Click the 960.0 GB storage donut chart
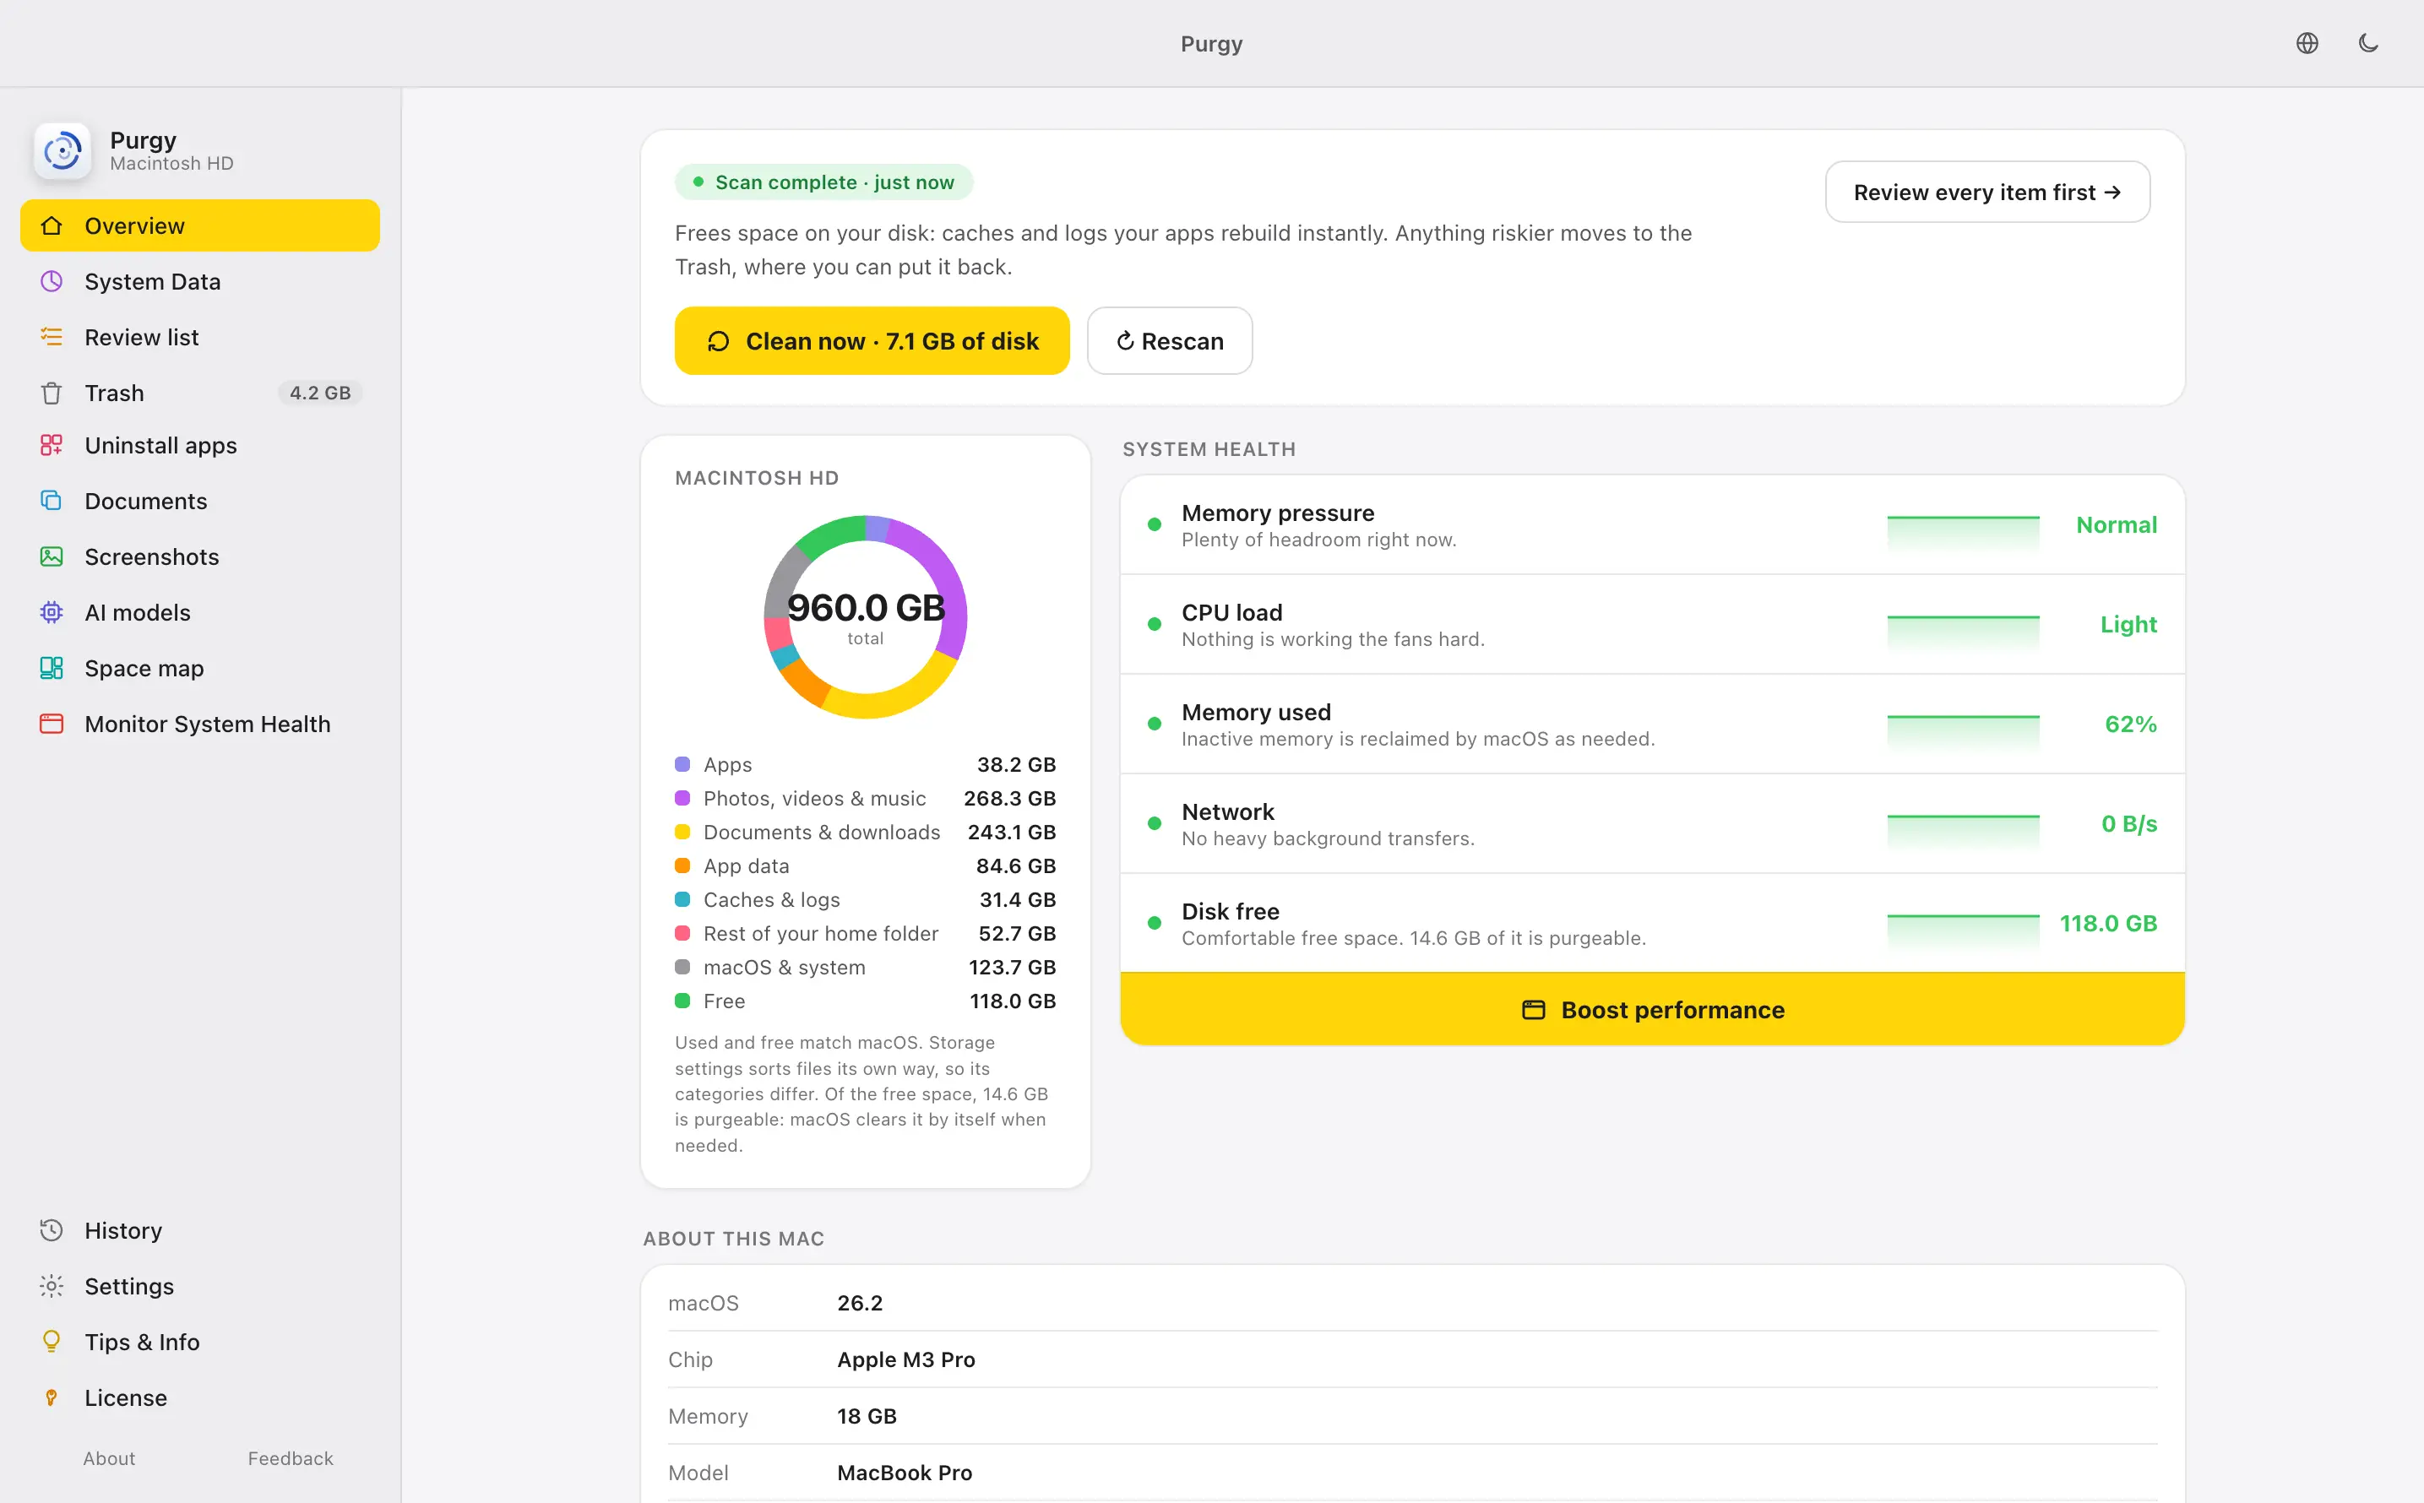 pos(865,616)
